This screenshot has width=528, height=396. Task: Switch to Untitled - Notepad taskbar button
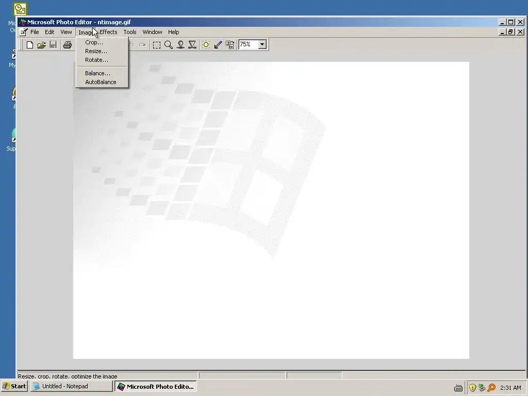(71, 386)
